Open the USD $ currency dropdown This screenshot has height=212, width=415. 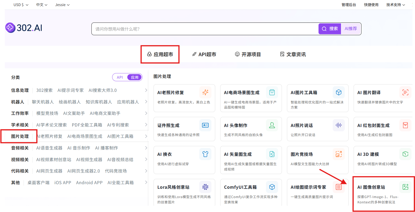click(21, 5)
